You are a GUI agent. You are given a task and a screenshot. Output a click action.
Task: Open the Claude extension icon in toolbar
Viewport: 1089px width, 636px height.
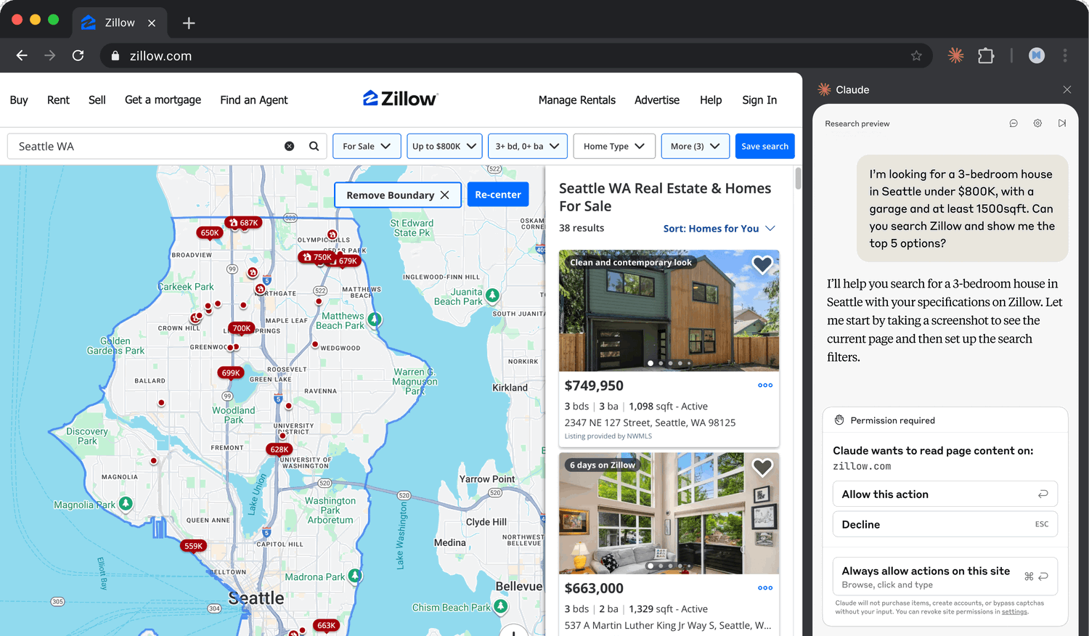coord(955,55)
